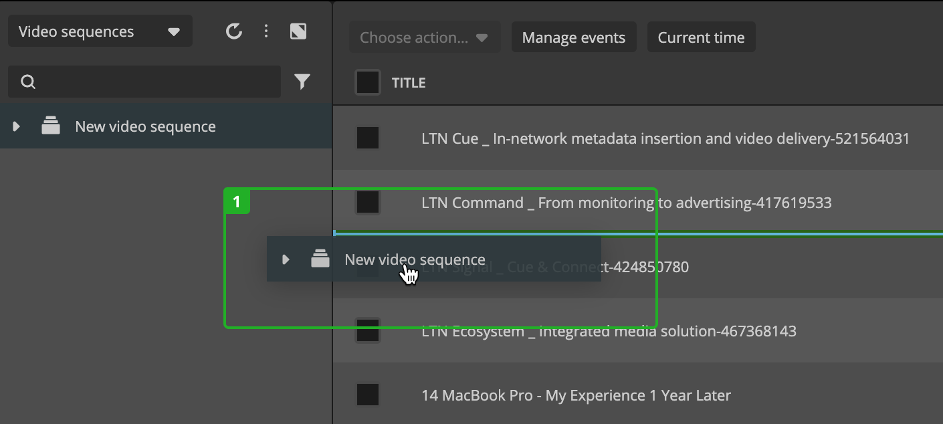Click the Current time button

click(701, 37)
